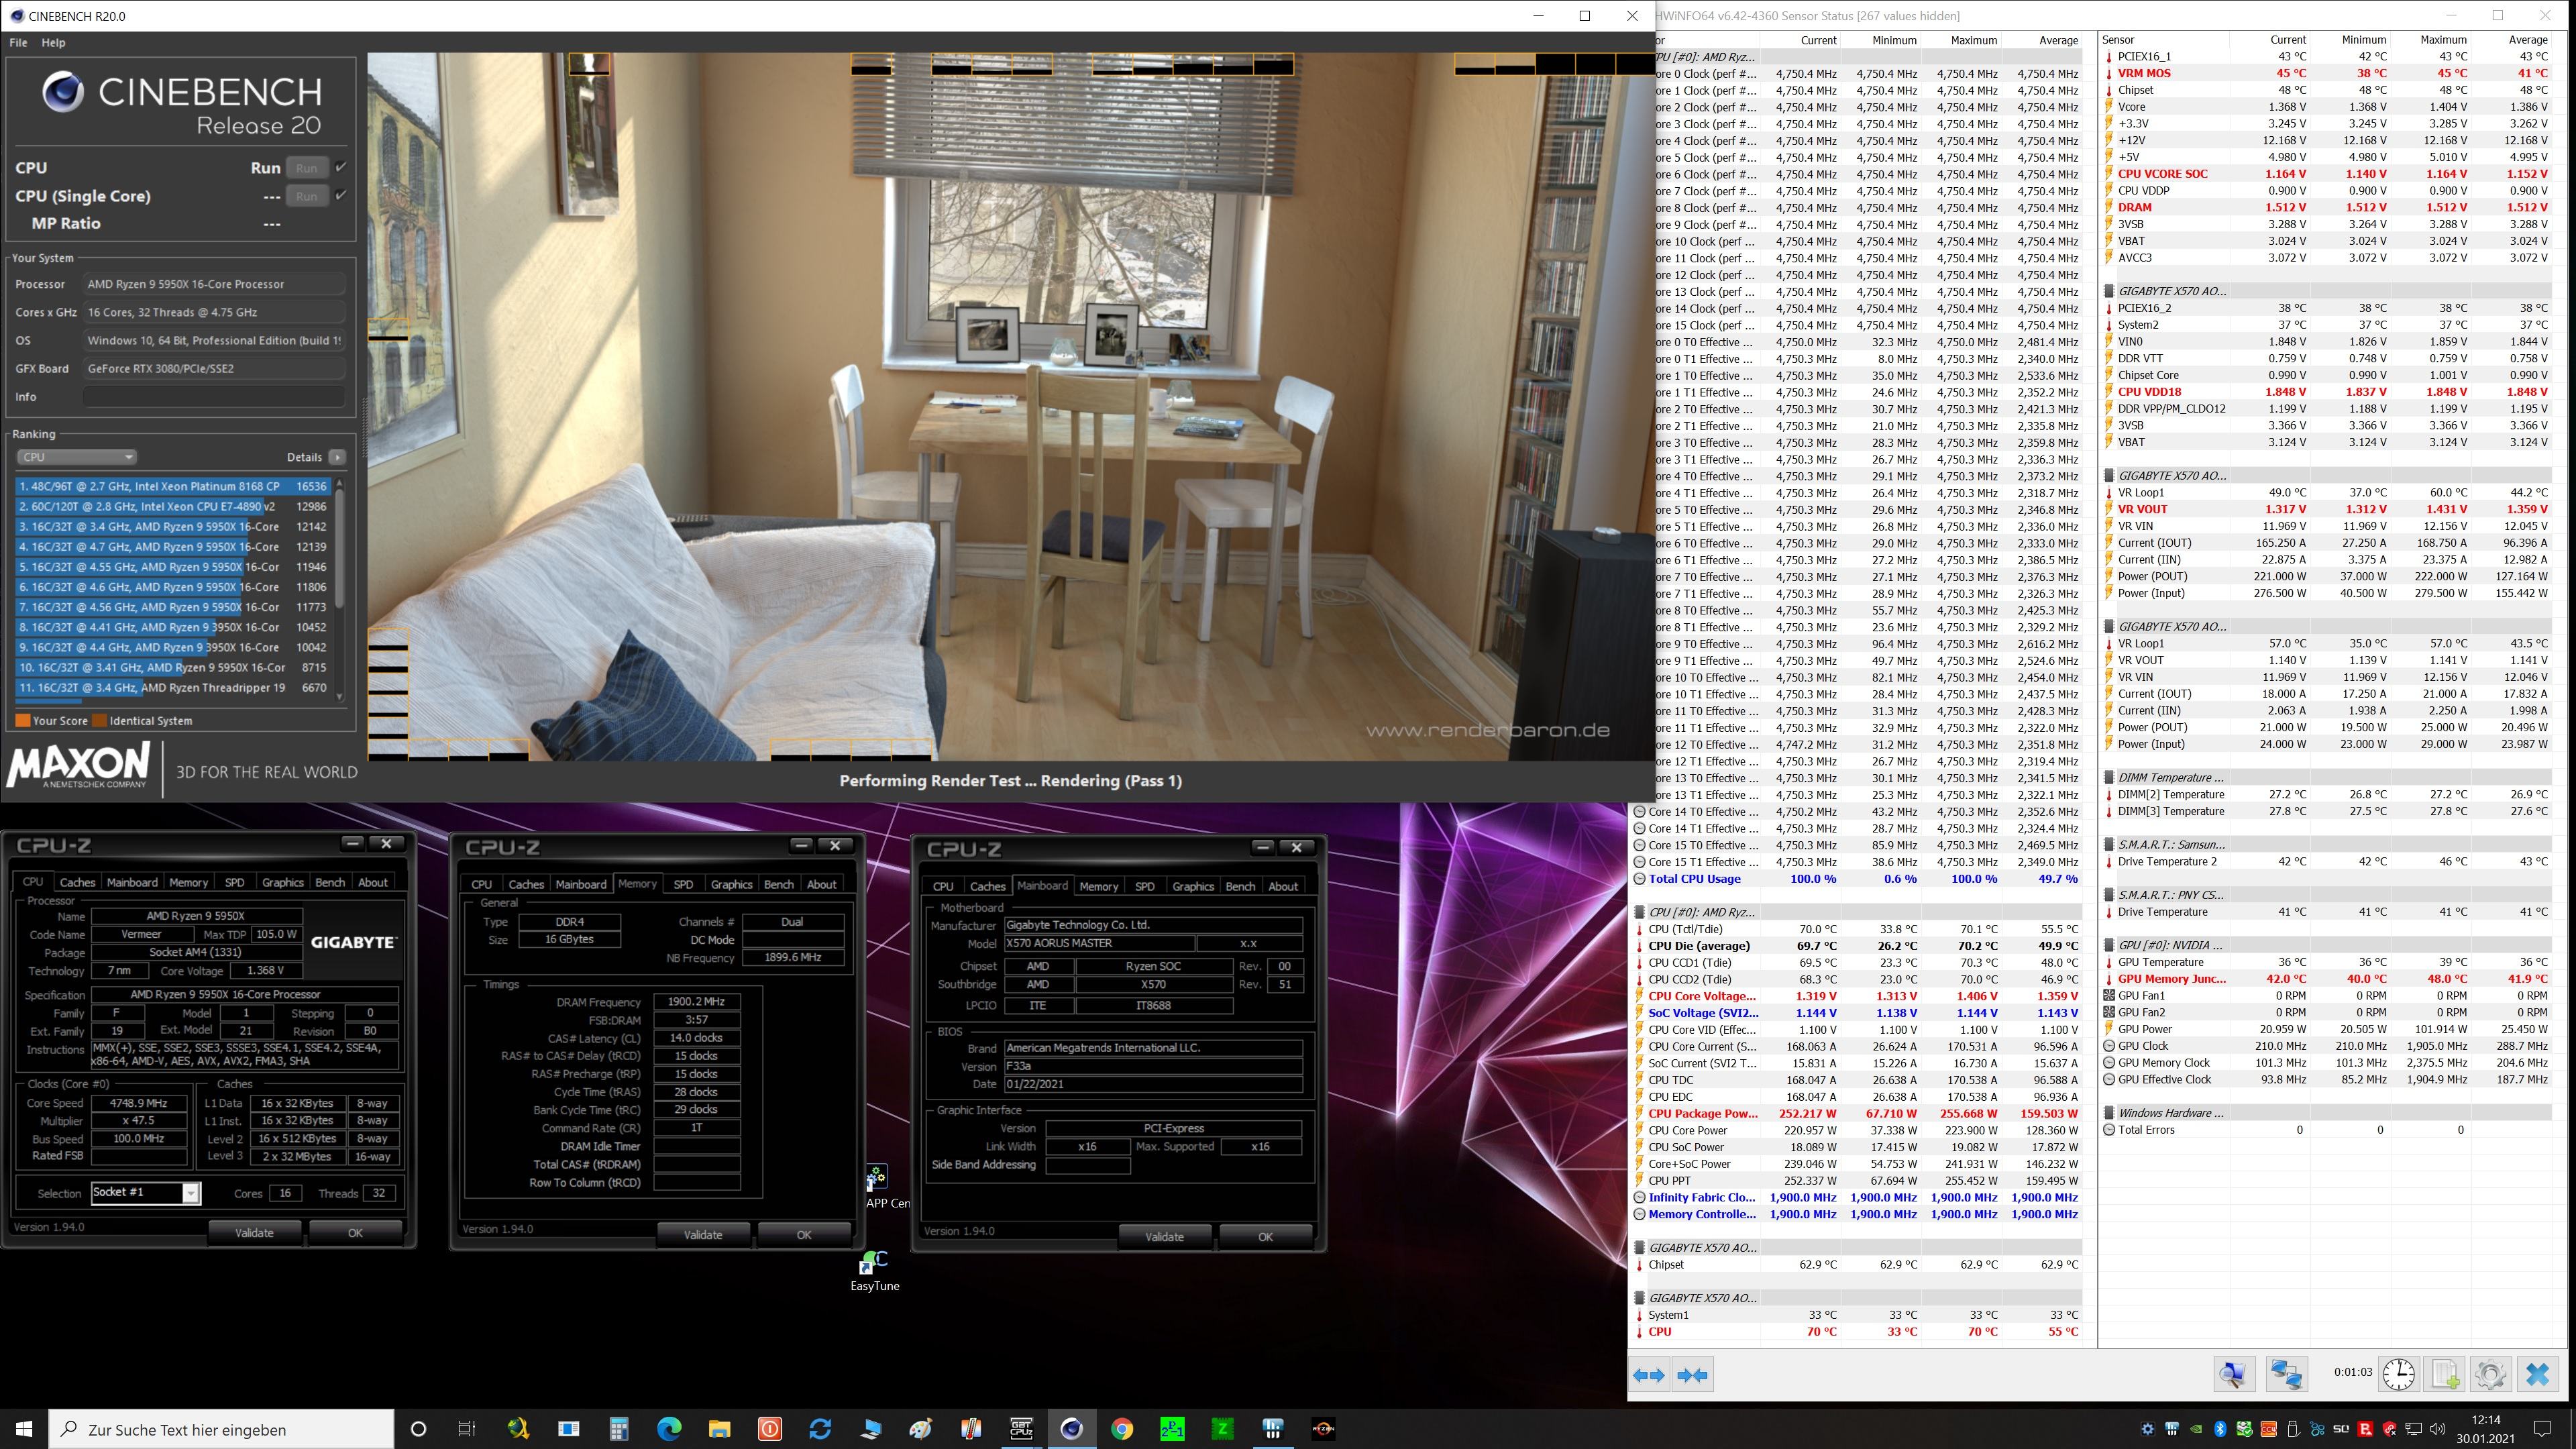
Task: Click Cinebench ranking list scrollbar
Action: click(340, 548)
